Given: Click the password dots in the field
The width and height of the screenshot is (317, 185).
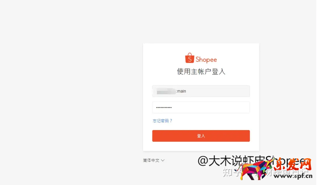Looking at the screenshot, I should pyautogui.click(x=164, y=107).
